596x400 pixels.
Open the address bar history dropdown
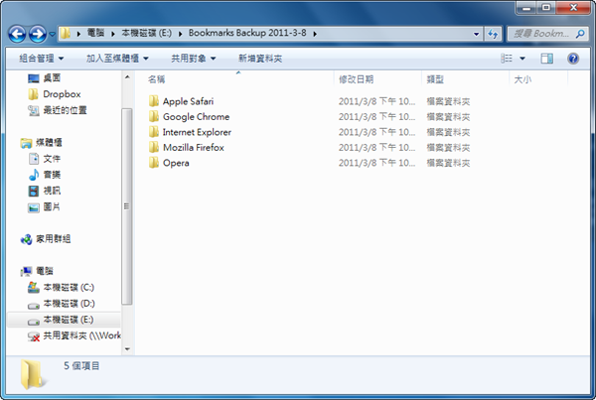pyautogui.click(x=476, y=34)
